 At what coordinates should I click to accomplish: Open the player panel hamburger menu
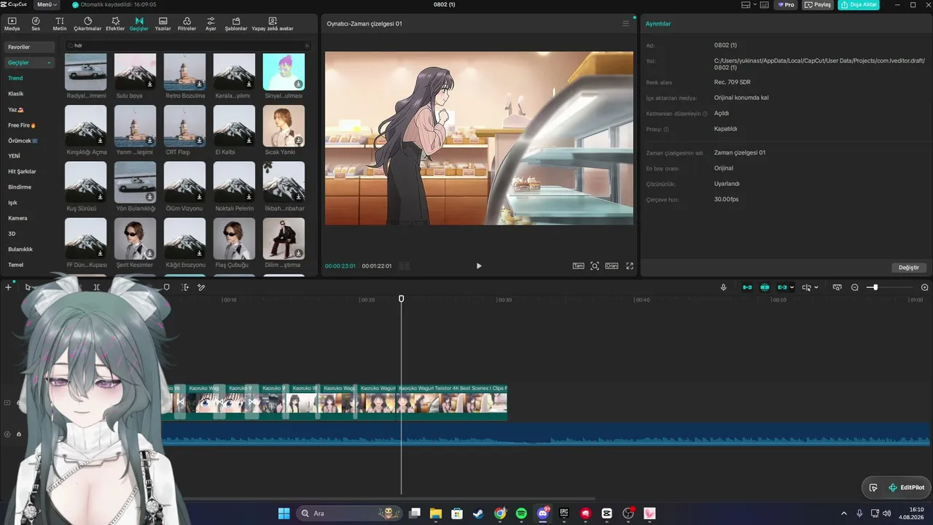pos(625,23)
